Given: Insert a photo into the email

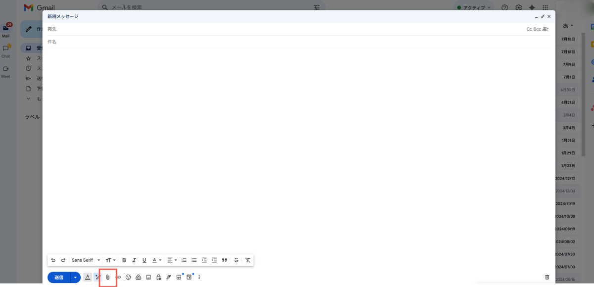Looking at the screenshot, I should click(148, 278).
